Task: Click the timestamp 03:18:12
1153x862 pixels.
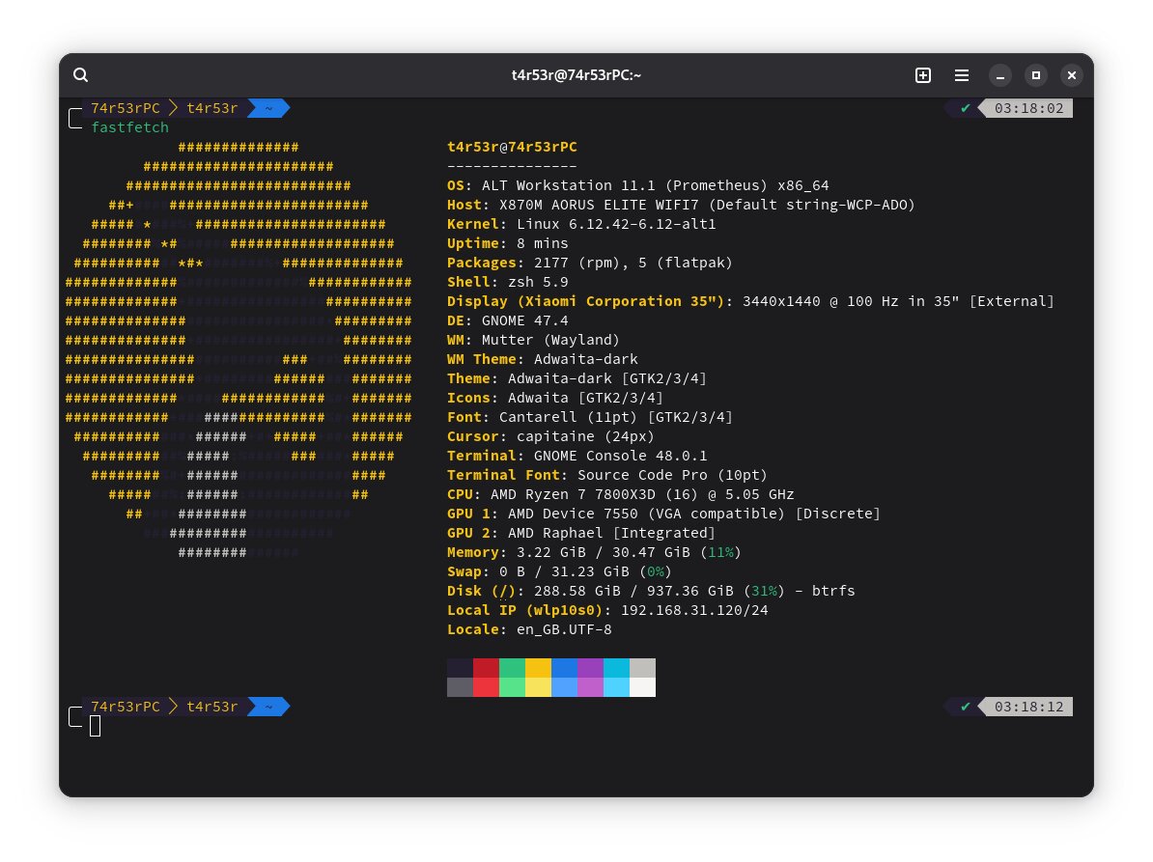Action: [x=1028, y=707]
